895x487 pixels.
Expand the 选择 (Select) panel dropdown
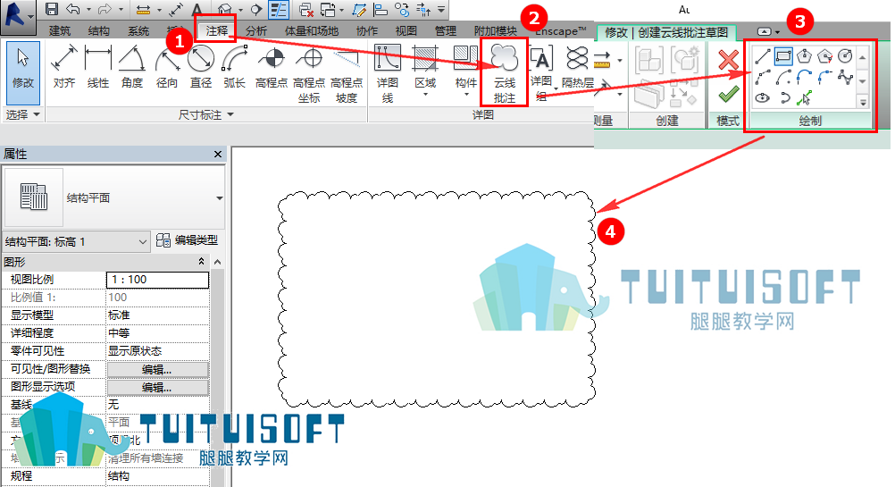pyautogui.click(x=37, y=114)
